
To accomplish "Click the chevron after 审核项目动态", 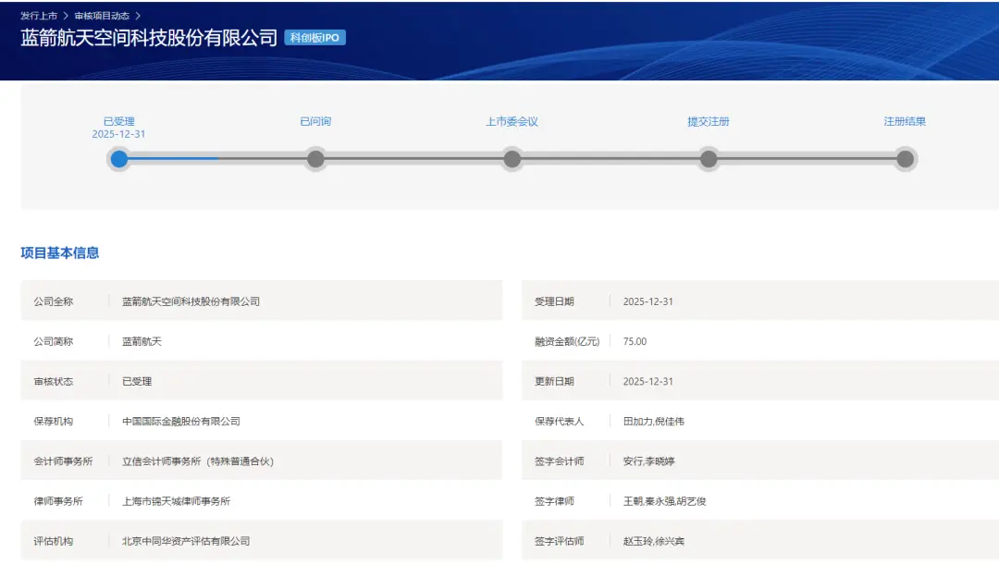I will (137, 15).
